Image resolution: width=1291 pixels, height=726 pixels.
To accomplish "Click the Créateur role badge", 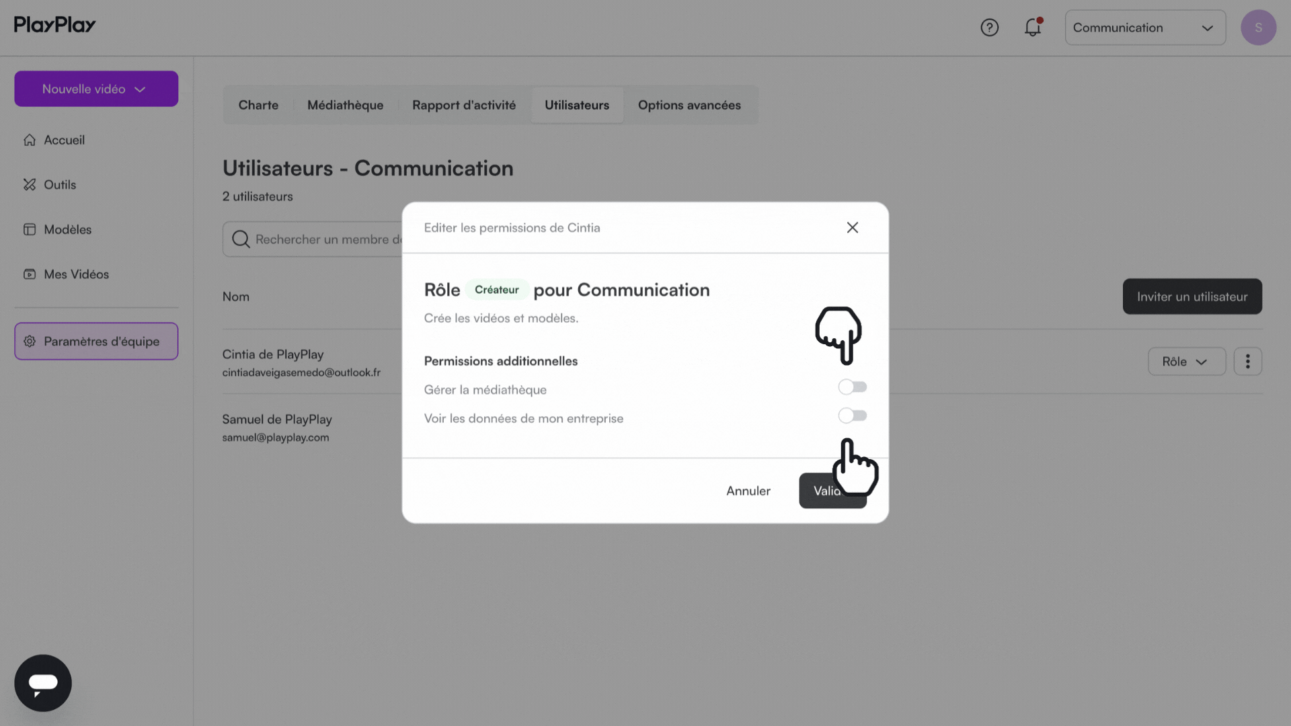I will click(497, 290).
